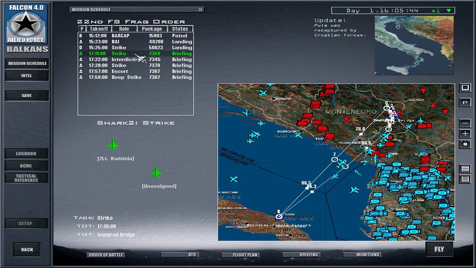476x268 pixels.
Task: Click the Shark2: Strike flight title
Action: (136, 123)
